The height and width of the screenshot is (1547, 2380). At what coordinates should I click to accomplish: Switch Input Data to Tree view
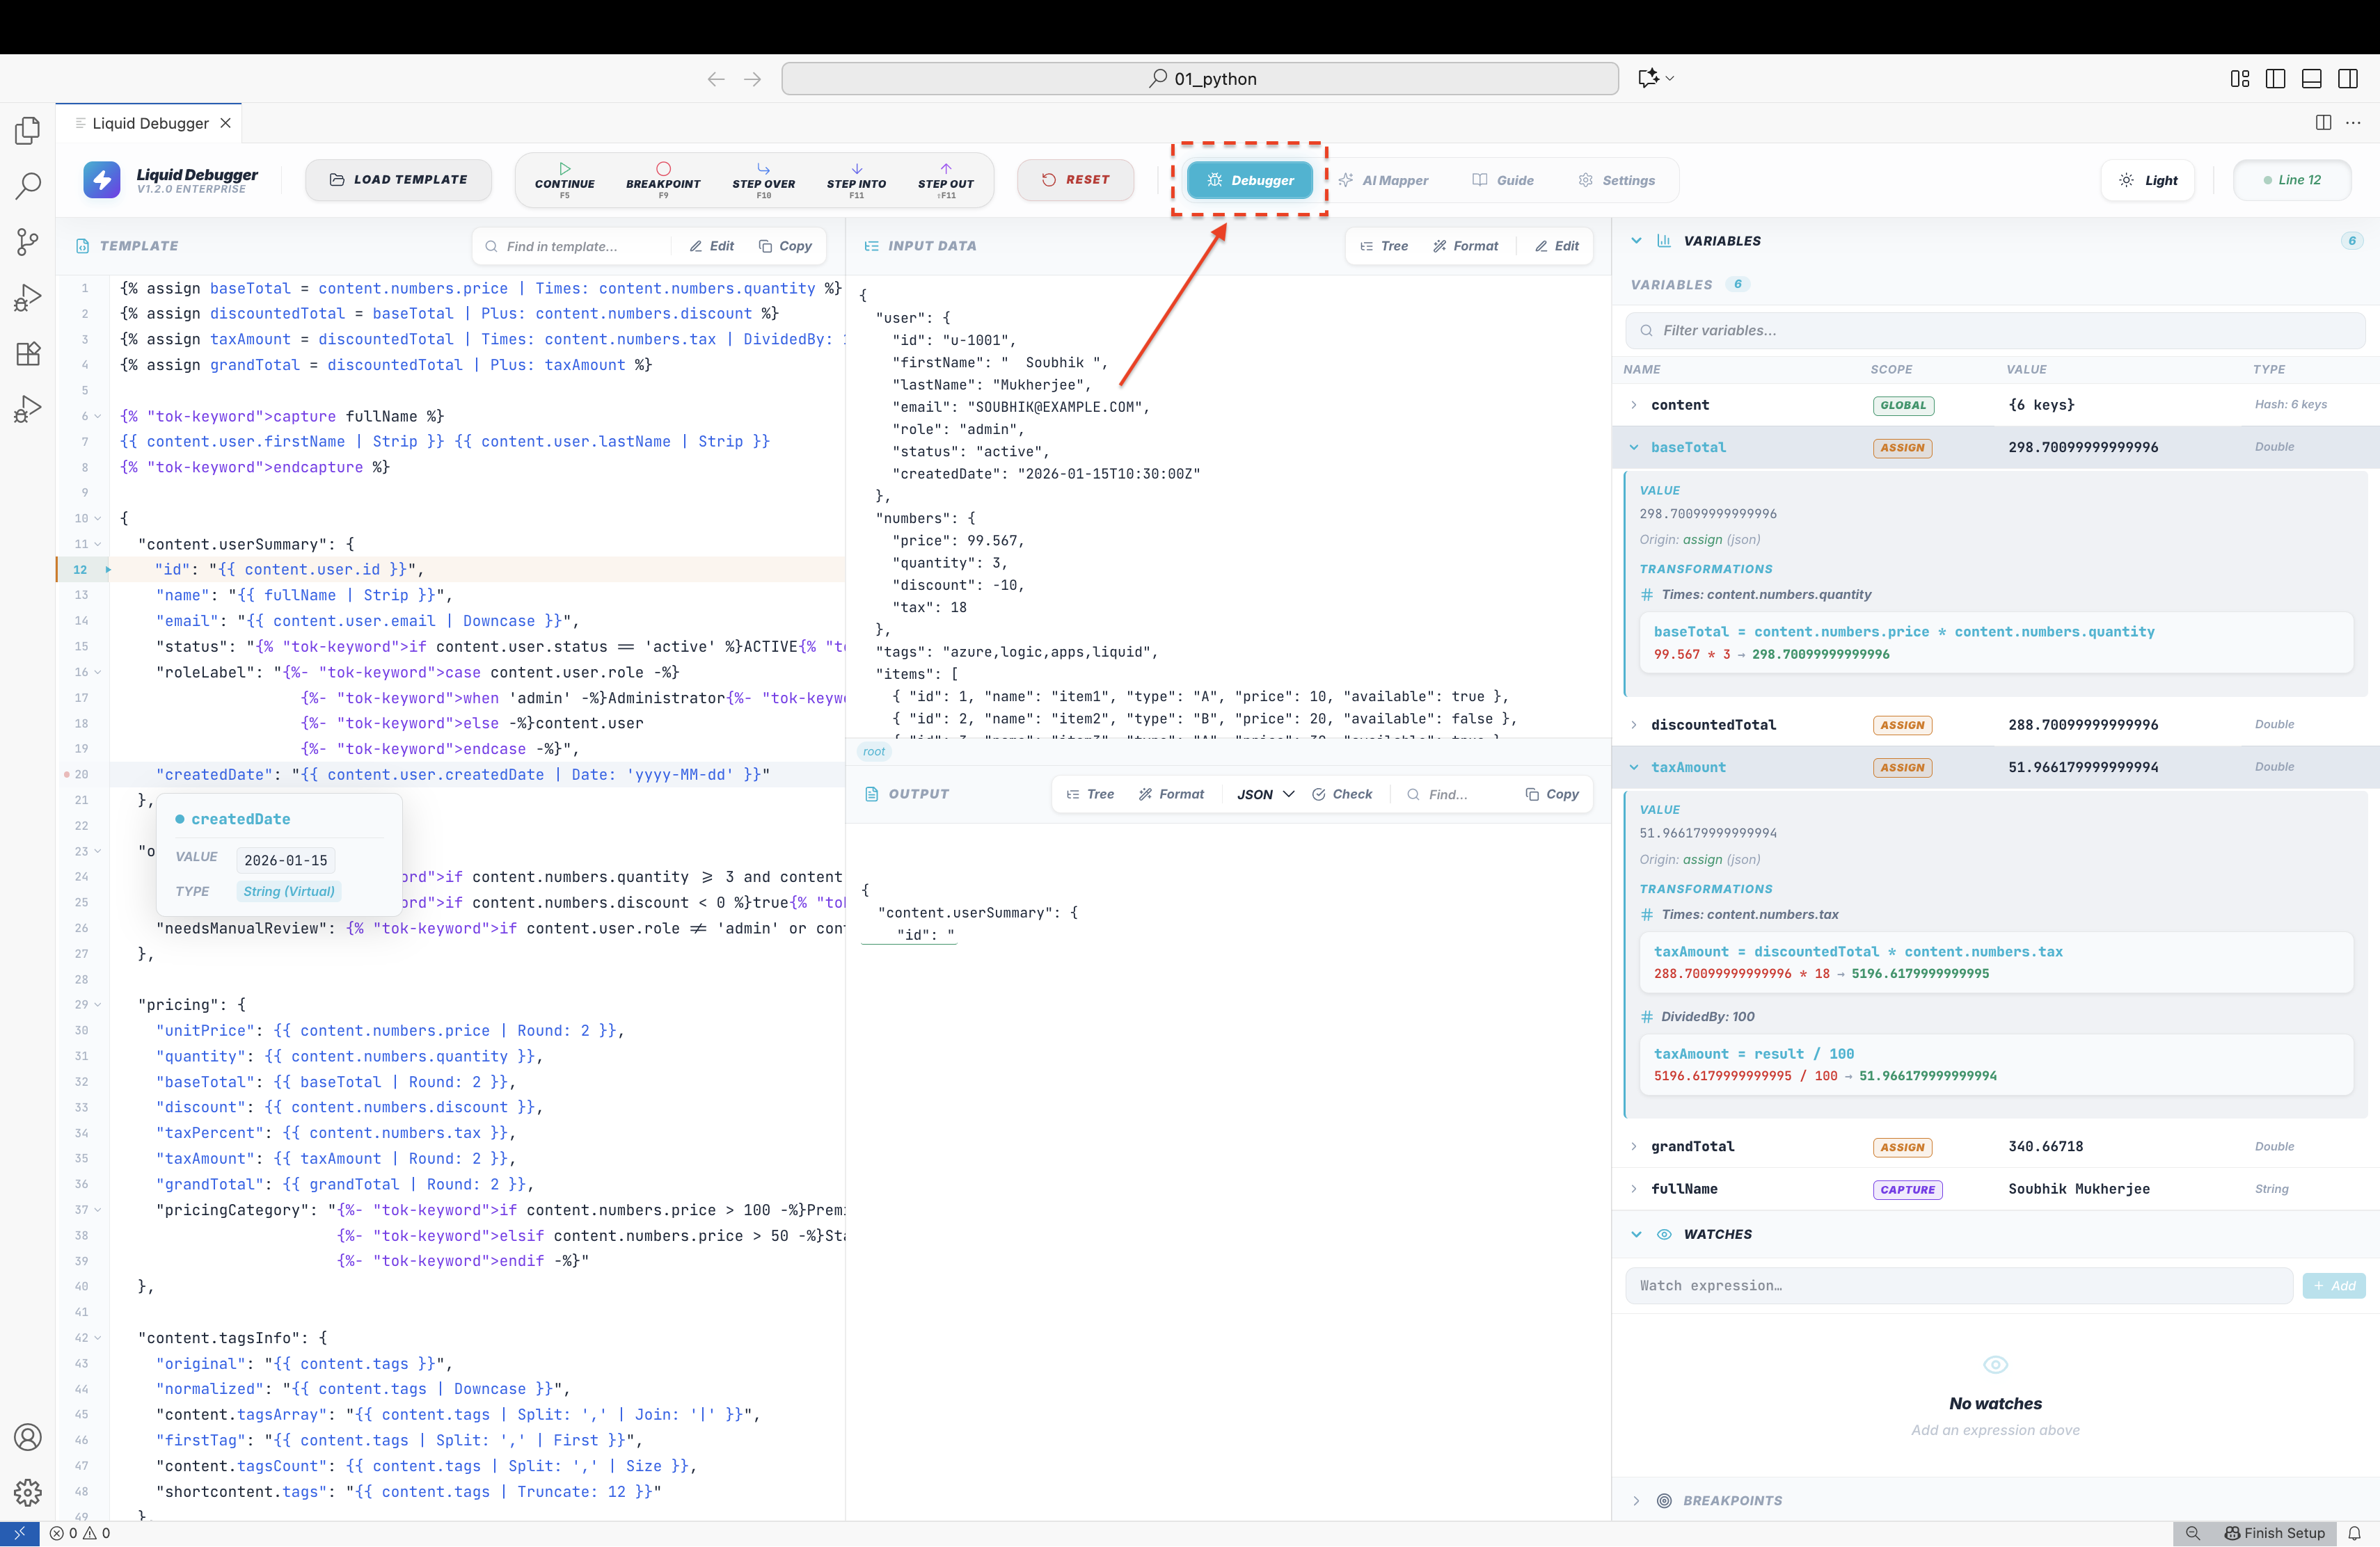[x=1384, y=247]
